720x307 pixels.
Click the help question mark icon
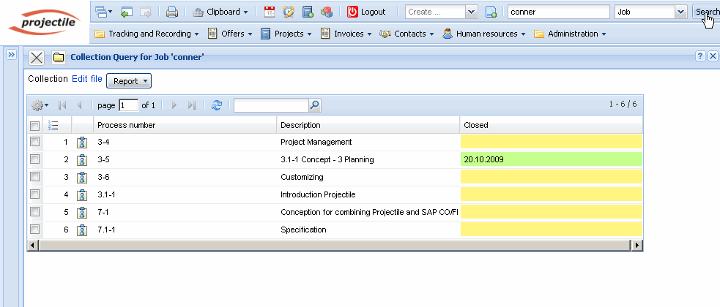click(700, 56)
